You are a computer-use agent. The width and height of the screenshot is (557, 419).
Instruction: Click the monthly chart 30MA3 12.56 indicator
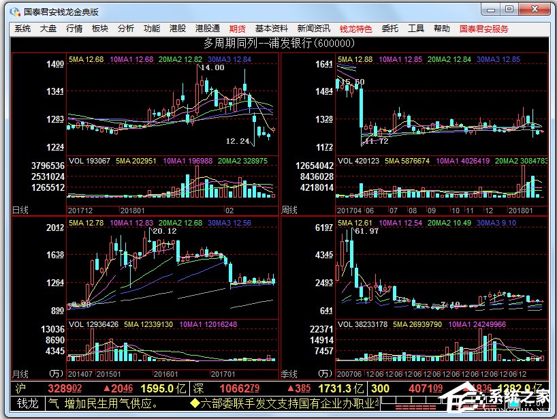coord(229,223)
